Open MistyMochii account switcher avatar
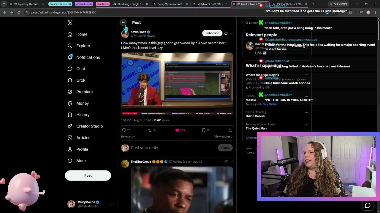This screenshot has height=213, width=380. pos(71,204)
